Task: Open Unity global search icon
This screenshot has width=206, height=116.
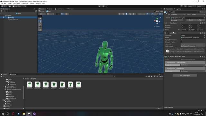Action: [x=185, y=6]
